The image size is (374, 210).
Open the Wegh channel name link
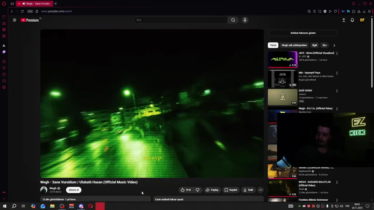pyautogui.click(x=53, y=188)
